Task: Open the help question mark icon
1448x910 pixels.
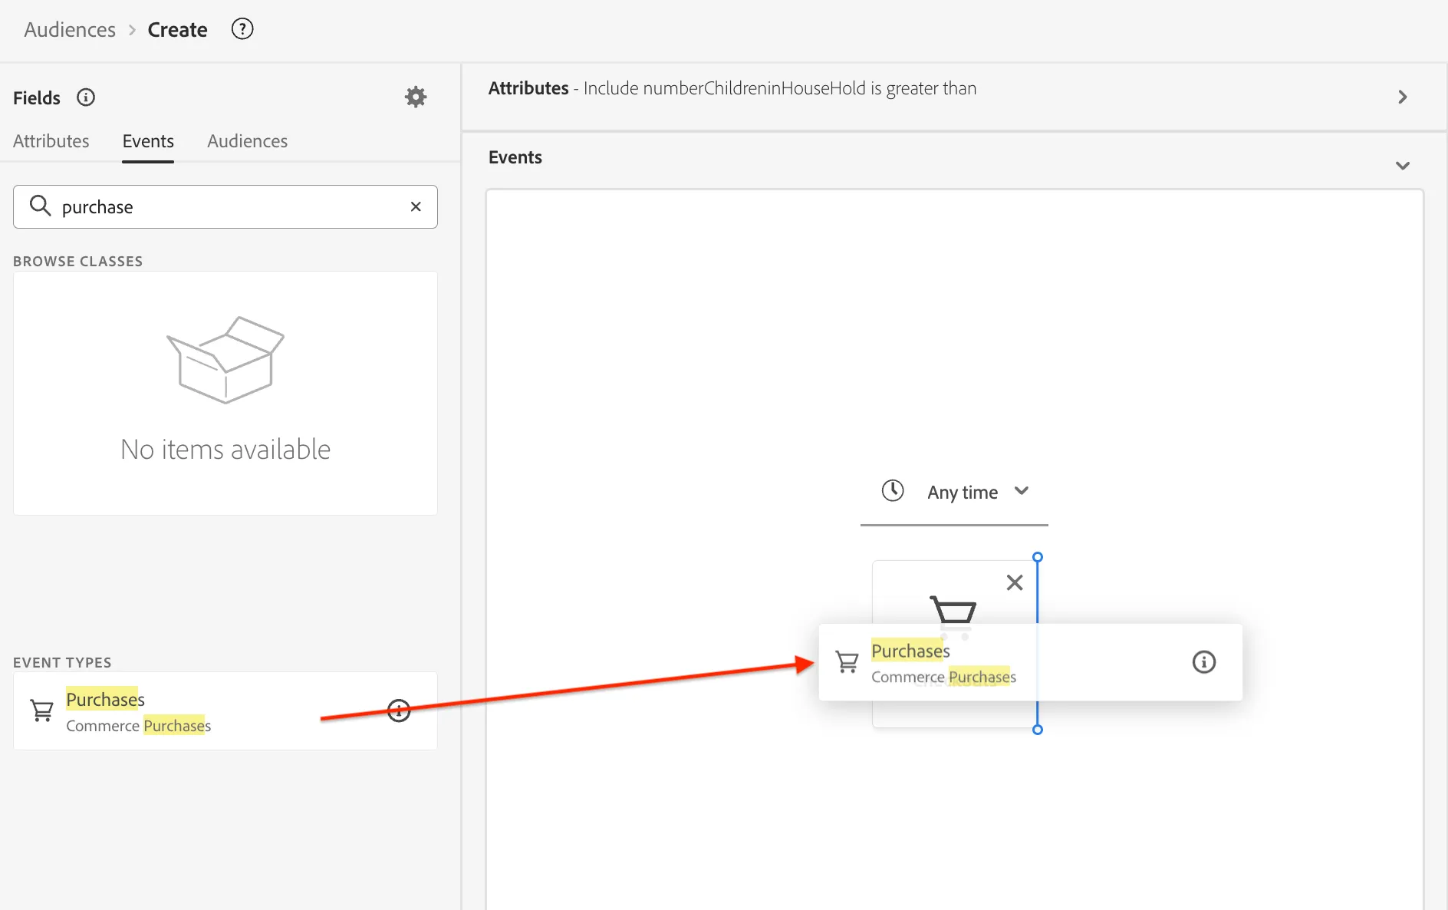Action: tap(242, 29)
